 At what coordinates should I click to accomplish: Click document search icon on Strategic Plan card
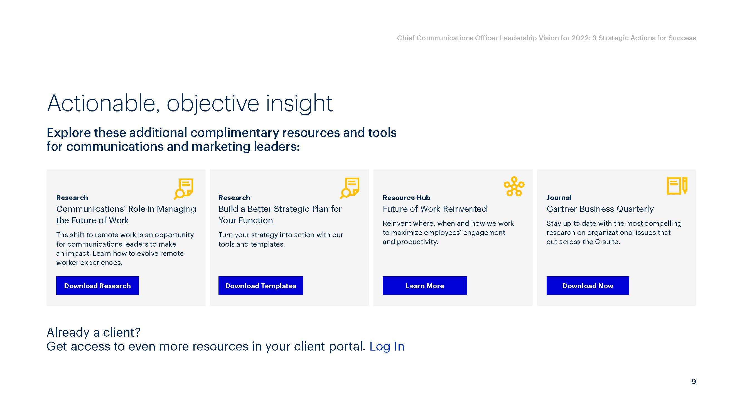tap(350, 188)
